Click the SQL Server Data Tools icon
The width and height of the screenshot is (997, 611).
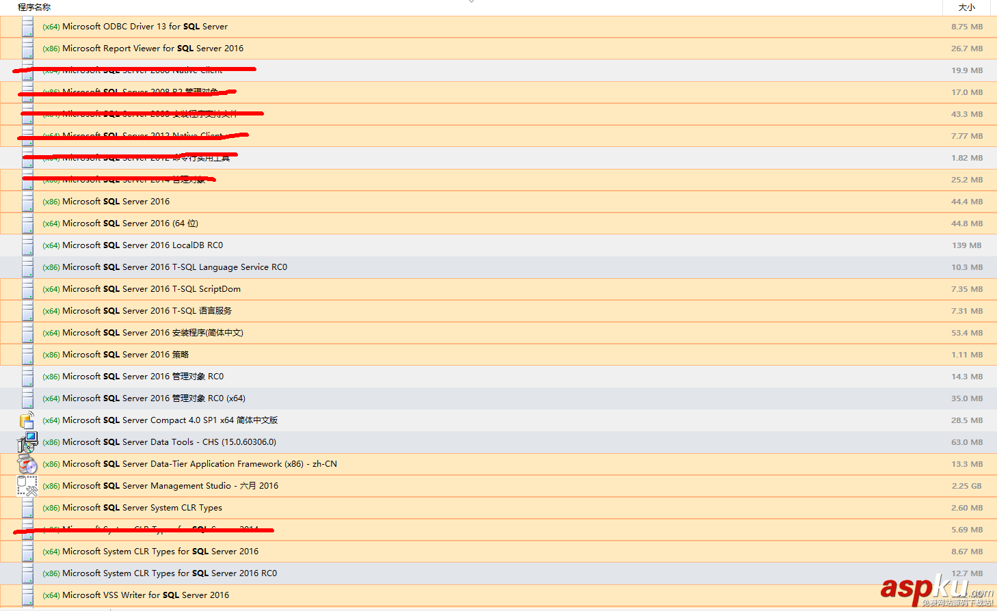tap(27, 442)
